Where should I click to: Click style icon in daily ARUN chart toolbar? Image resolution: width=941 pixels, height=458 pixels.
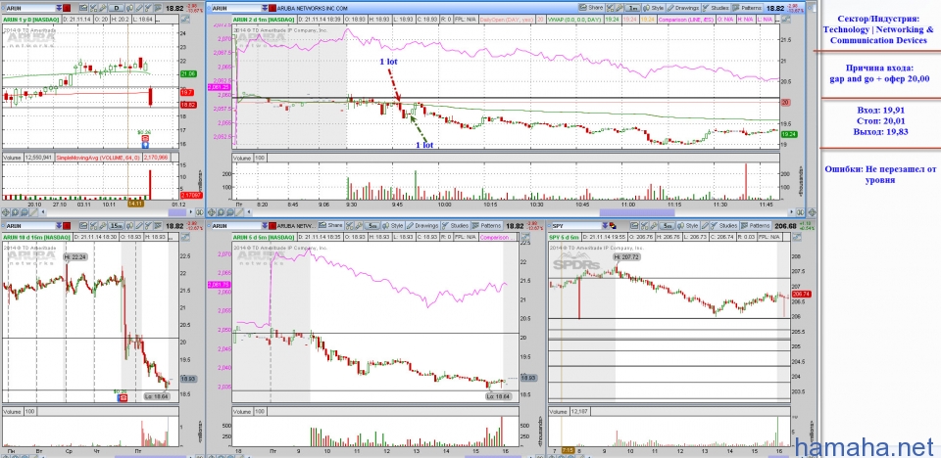pos(129,8)
